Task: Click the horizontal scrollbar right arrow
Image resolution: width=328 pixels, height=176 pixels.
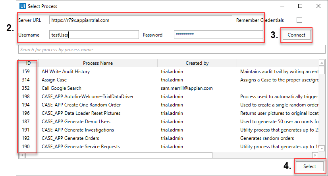Action: (315, 155)
